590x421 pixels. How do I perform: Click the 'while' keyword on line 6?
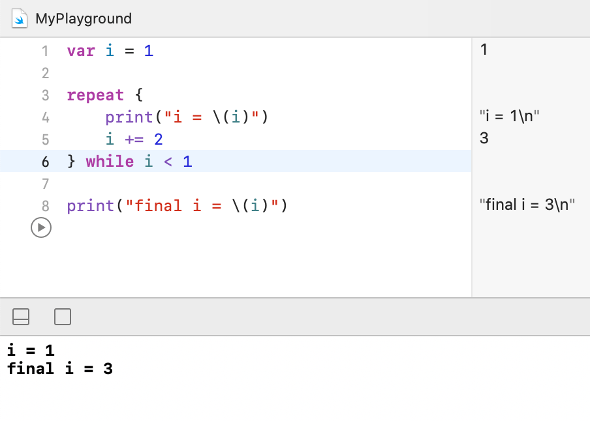110,162
